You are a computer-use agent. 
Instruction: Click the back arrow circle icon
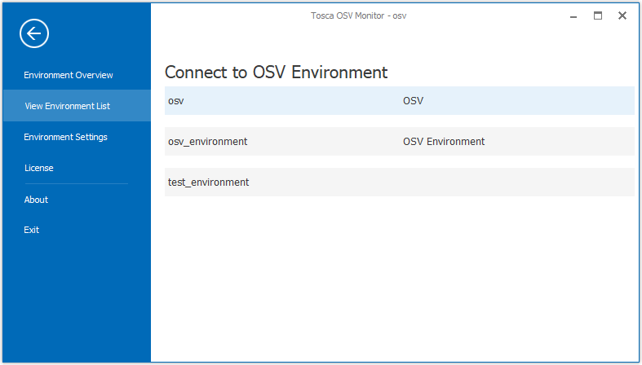click(34, 33)
